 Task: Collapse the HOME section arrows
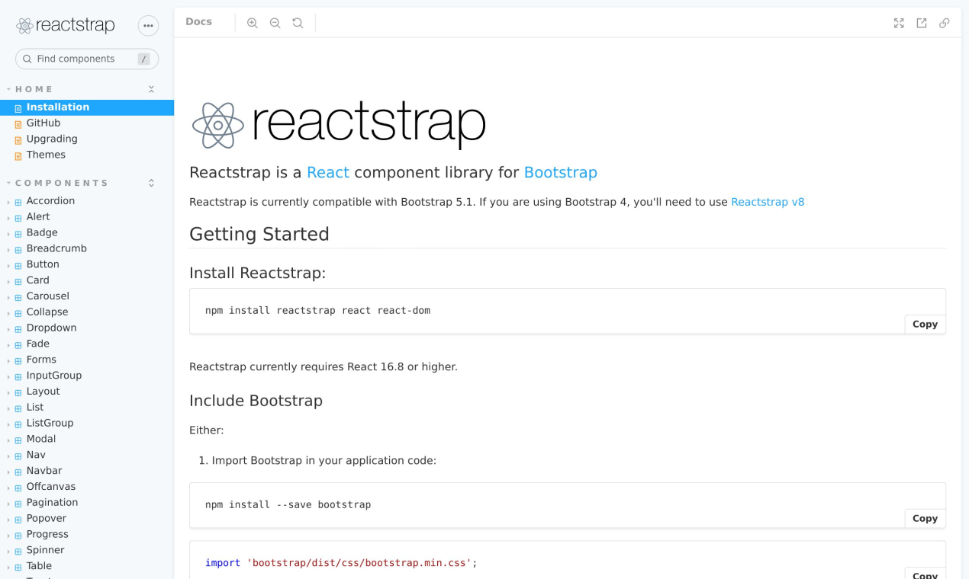click(x=151, y=89)
